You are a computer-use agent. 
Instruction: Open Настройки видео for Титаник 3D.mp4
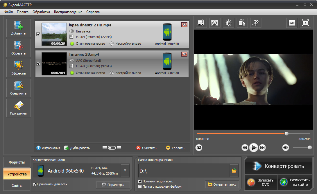(125, 73)
